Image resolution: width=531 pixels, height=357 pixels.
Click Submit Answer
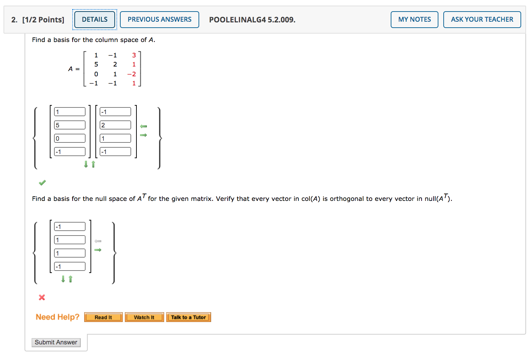[x=56, y=342]
